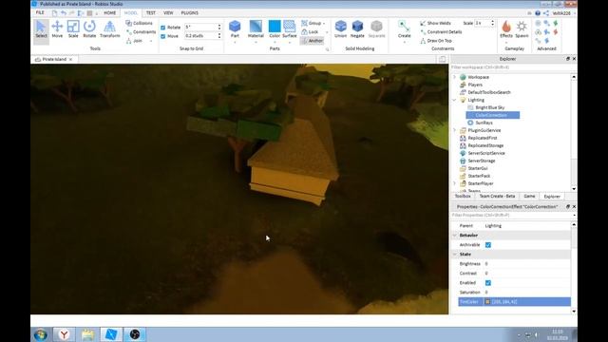Click the Show Welds option
The image size is (608, 342).
pos(435,23)
